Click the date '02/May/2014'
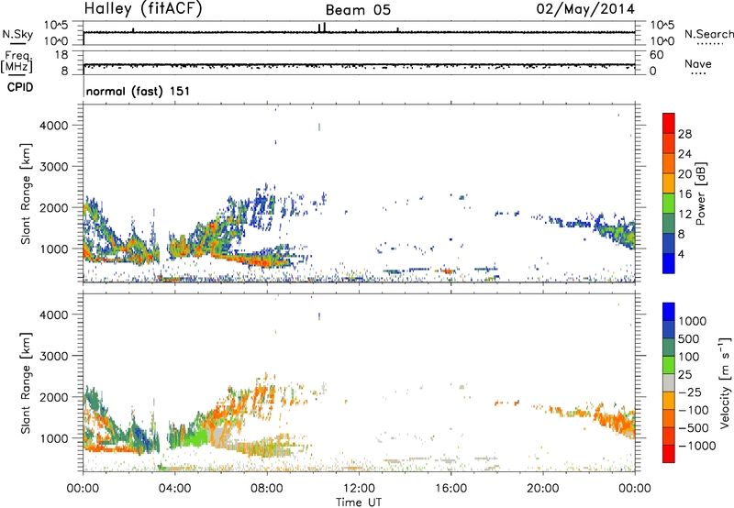734x508 pixels. 585,9
